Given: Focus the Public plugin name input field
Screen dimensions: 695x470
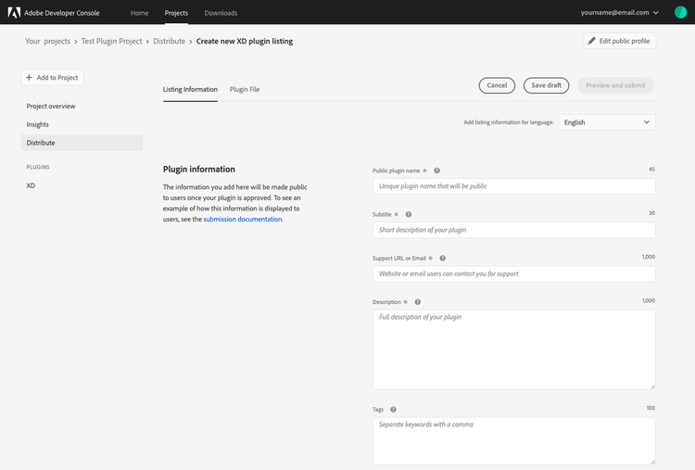Looking at the screenshot, I should click(514, 186).
